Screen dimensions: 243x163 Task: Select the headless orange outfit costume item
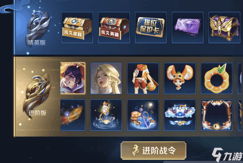(x=143, y=78)
